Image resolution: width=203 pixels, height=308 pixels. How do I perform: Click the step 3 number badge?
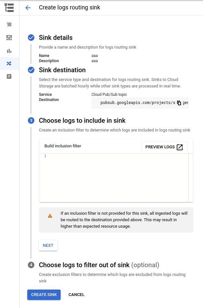(x=31, y=120)
